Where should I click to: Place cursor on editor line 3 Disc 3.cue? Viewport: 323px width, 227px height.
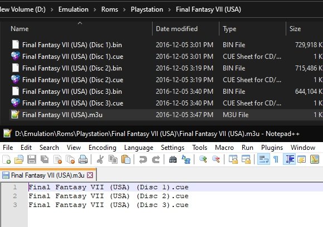click(x=109, y=205)
